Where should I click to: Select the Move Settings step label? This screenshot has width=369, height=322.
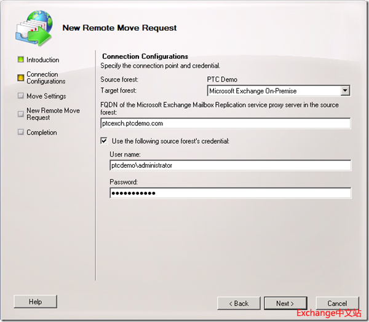click(x=46, y=96)
